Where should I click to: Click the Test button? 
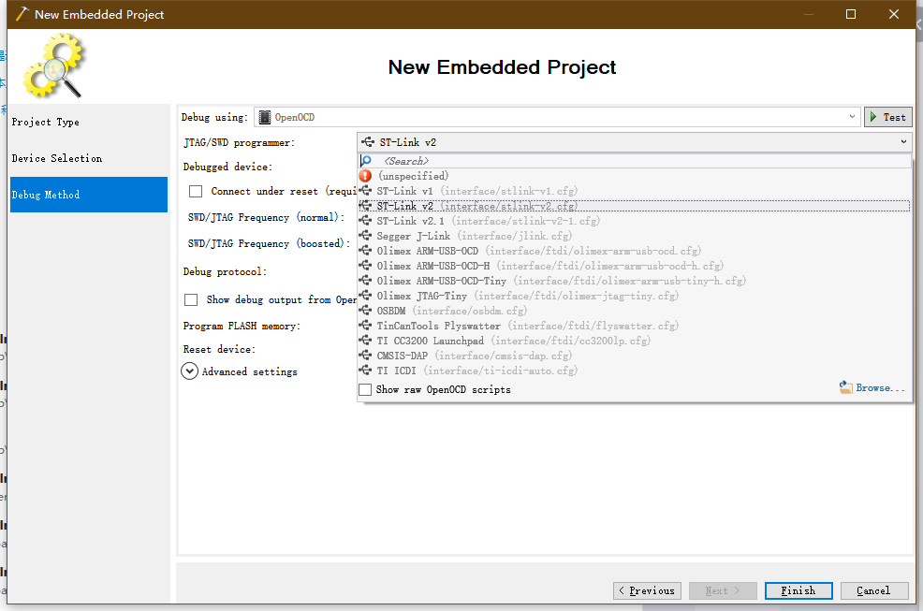point(887,117)
